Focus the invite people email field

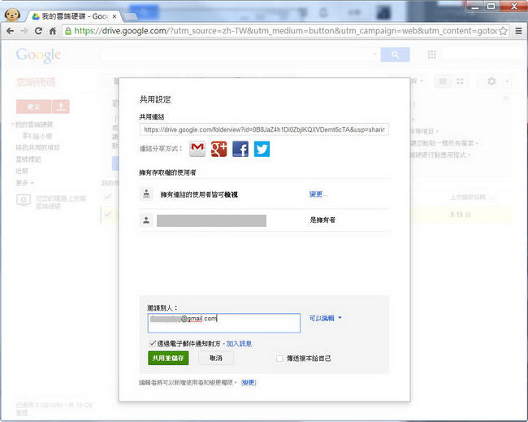pyautogui.click(x=224, y=323)
